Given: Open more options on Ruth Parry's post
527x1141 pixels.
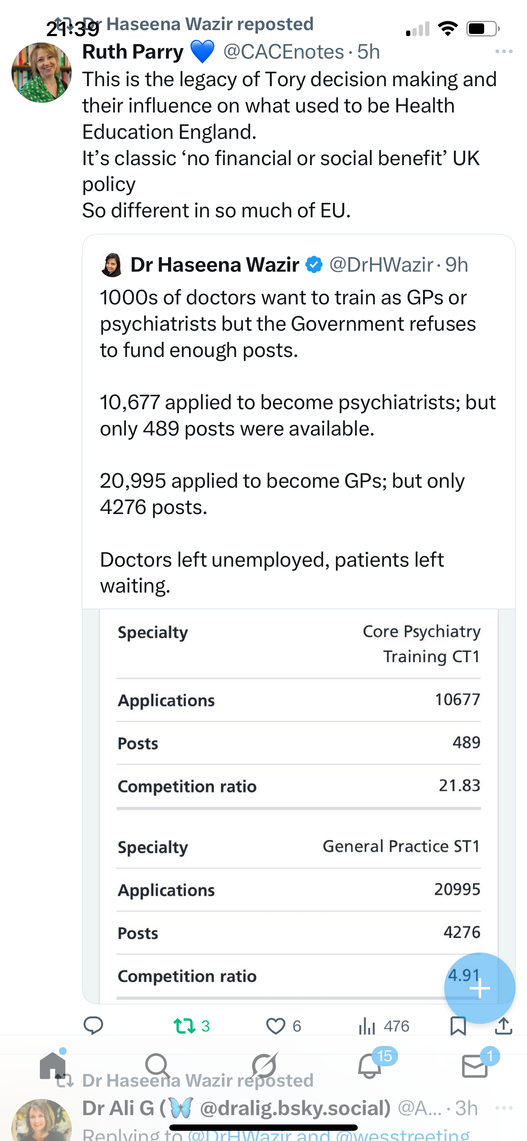Looking at the screenshot, I should tap(504, 52).
